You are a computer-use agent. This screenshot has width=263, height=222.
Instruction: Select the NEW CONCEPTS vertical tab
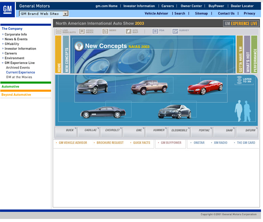tap(66, 54)
